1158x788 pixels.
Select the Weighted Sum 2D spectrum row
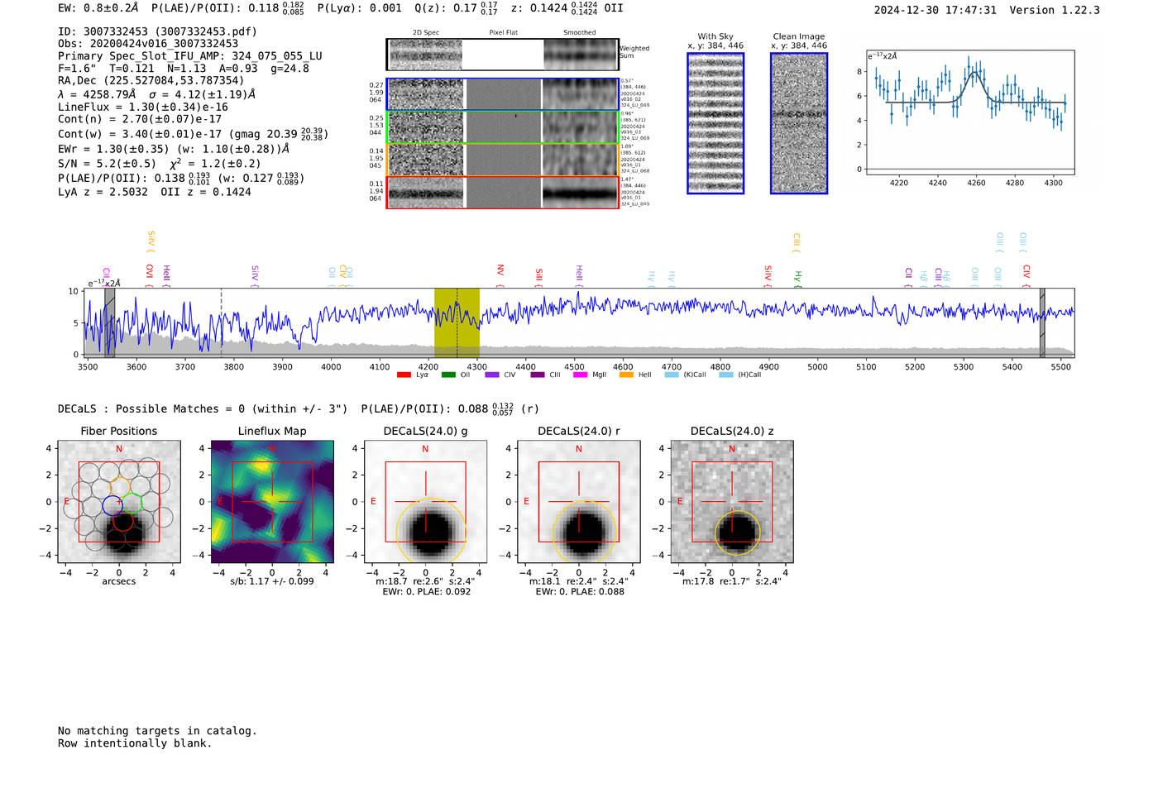pos(502,55)
